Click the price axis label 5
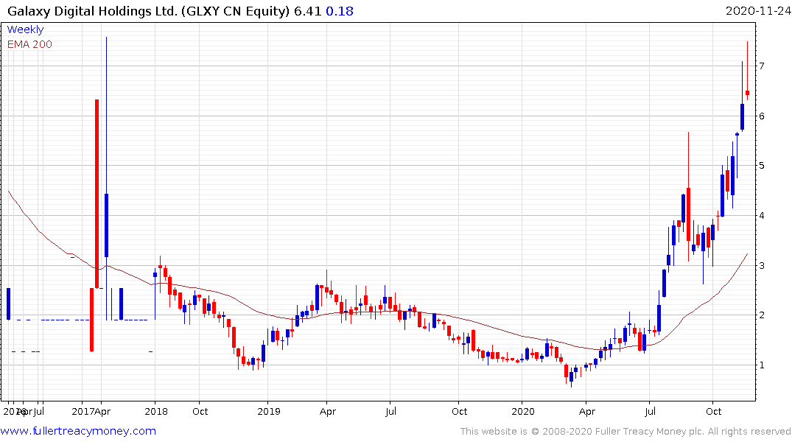The width and height of the screenshot is (792, 442). pos(761,166)
